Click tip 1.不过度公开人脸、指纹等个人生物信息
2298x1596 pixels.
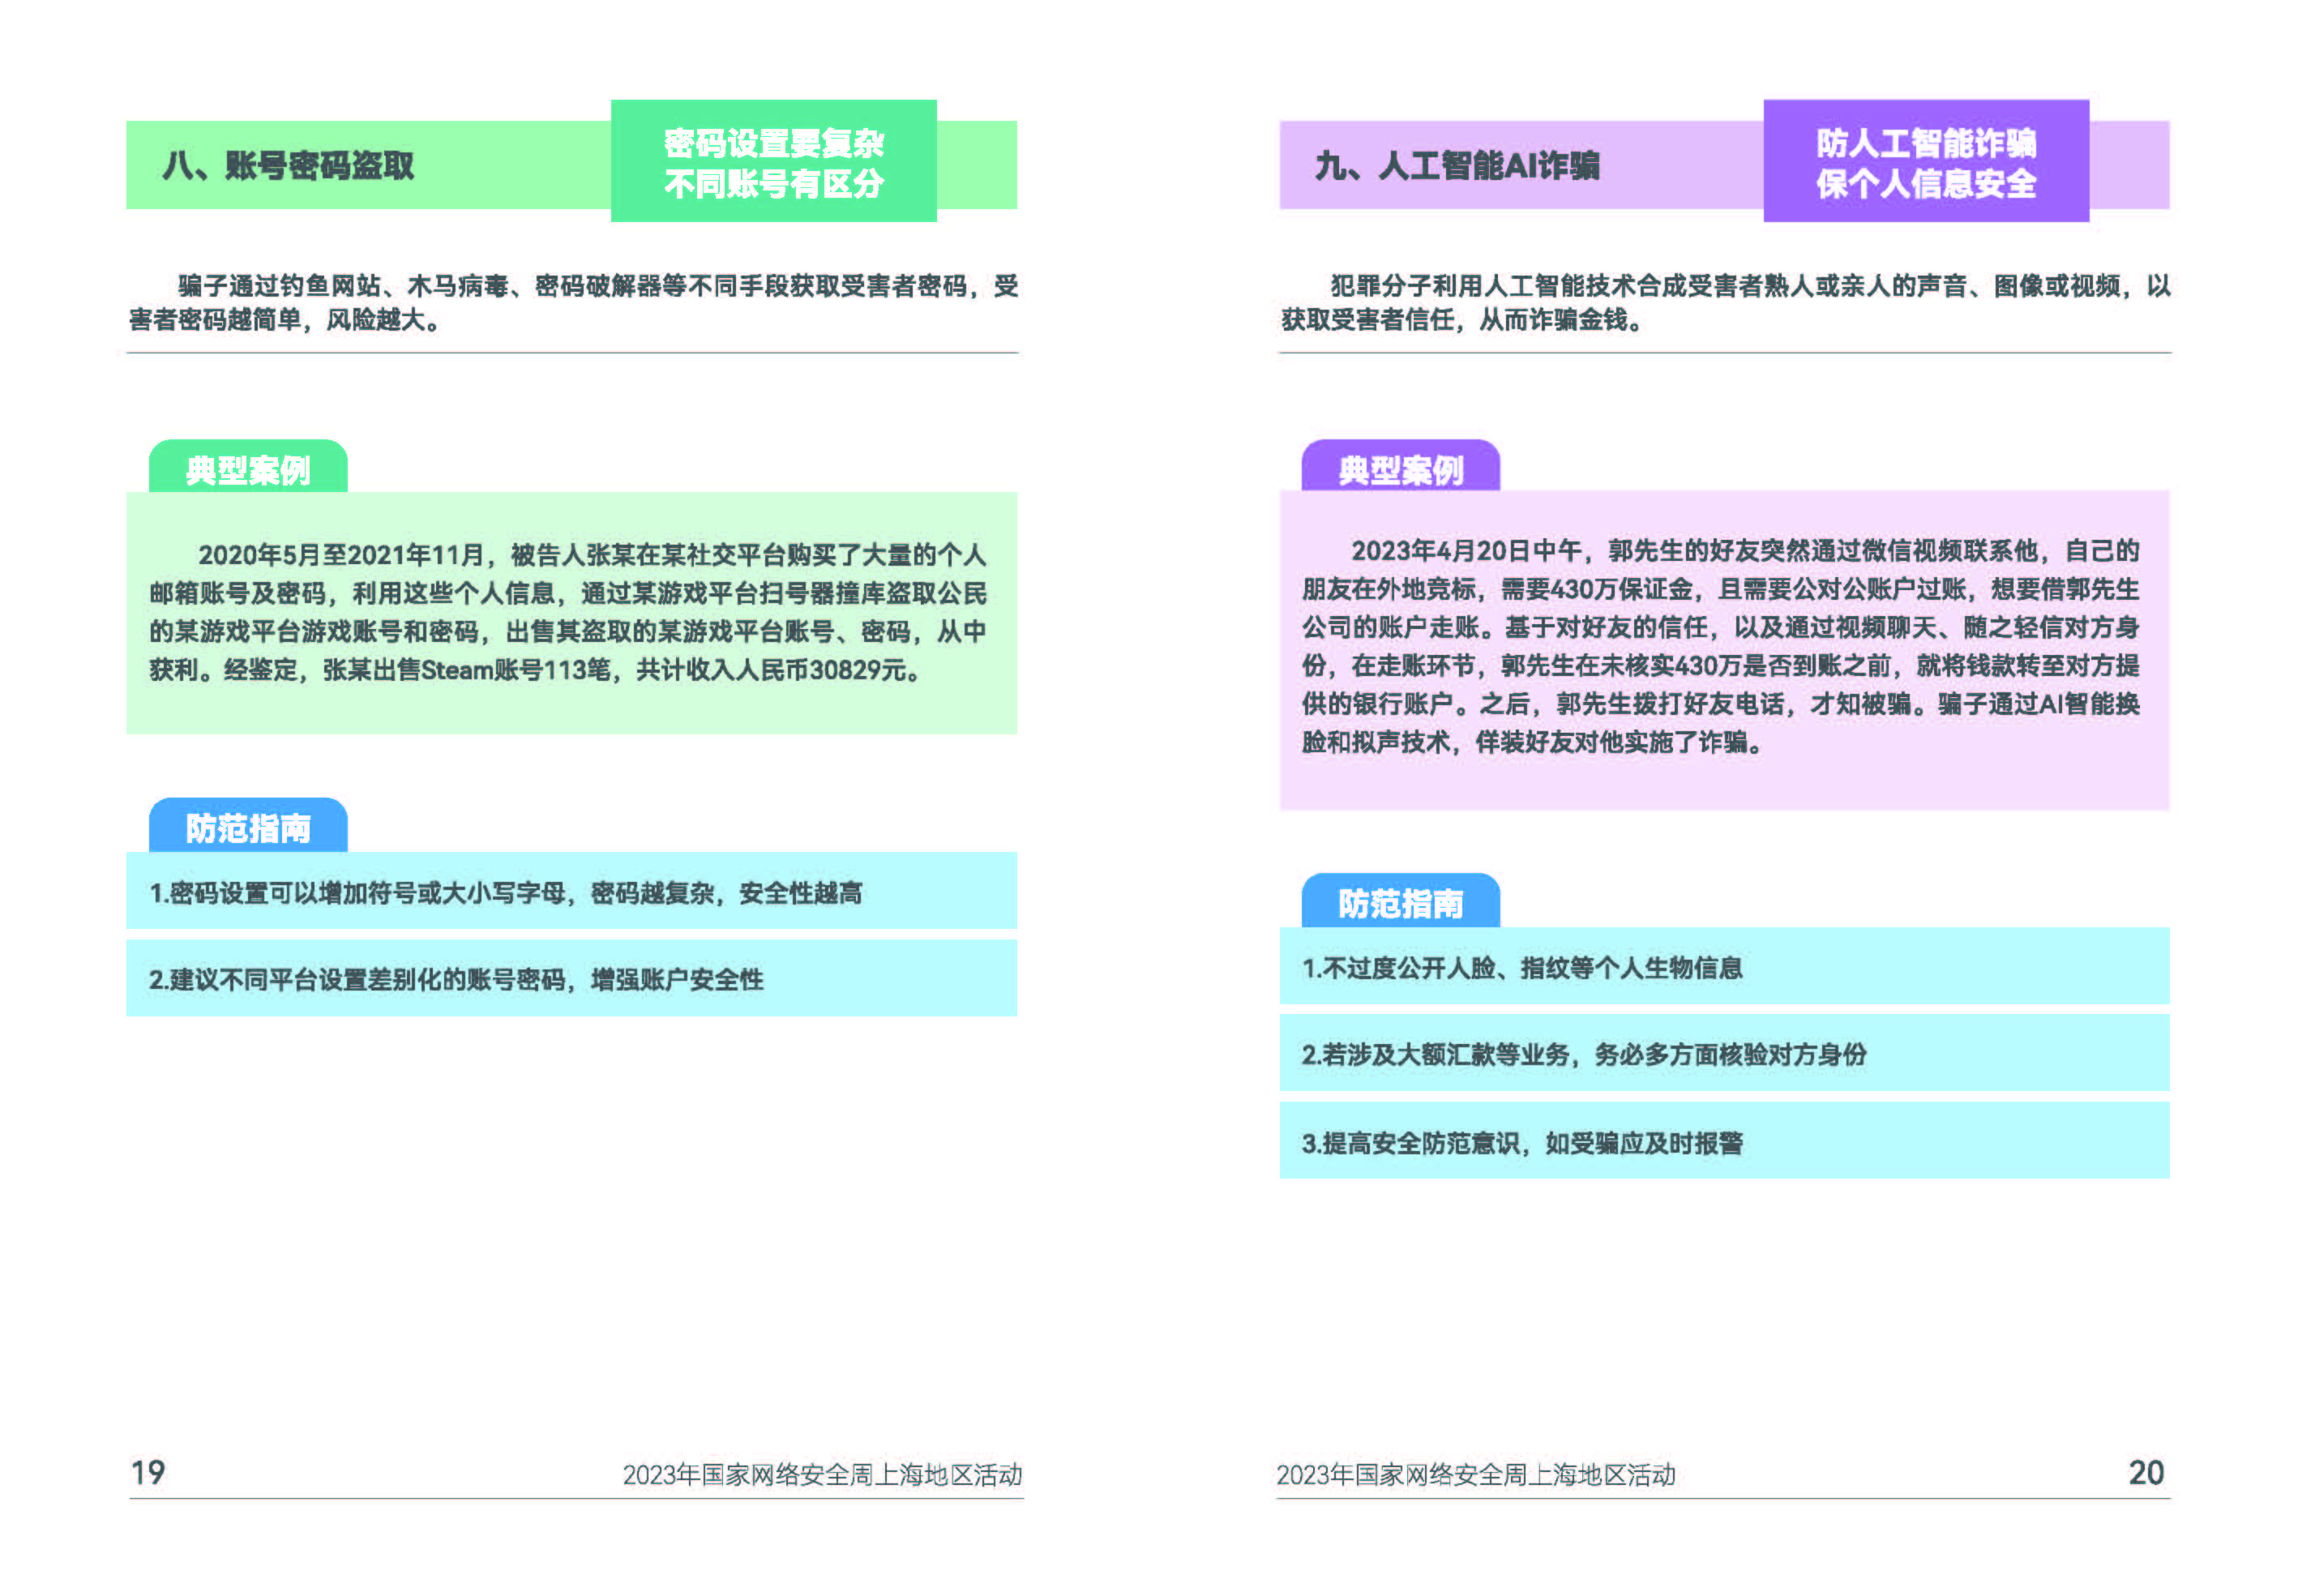click(x=1724, y=966)
